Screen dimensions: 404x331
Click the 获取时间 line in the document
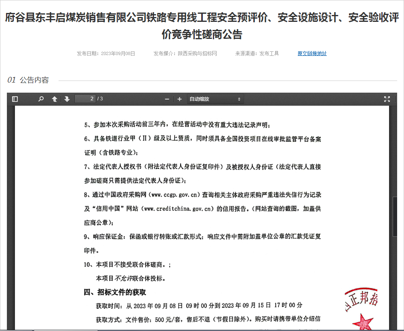coord(199,306)
